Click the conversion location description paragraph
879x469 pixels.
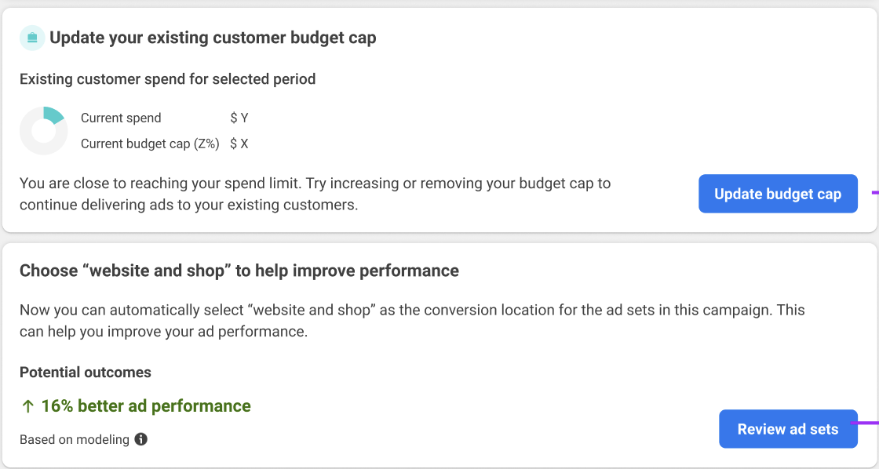[412, 321]
